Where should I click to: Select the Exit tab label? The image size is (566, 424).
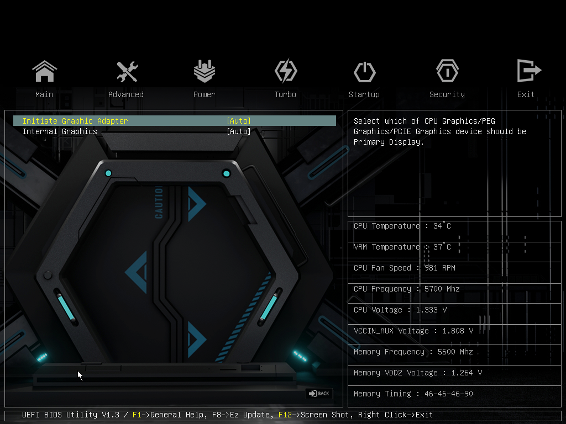pyautogui.click(x=526, y=94)
